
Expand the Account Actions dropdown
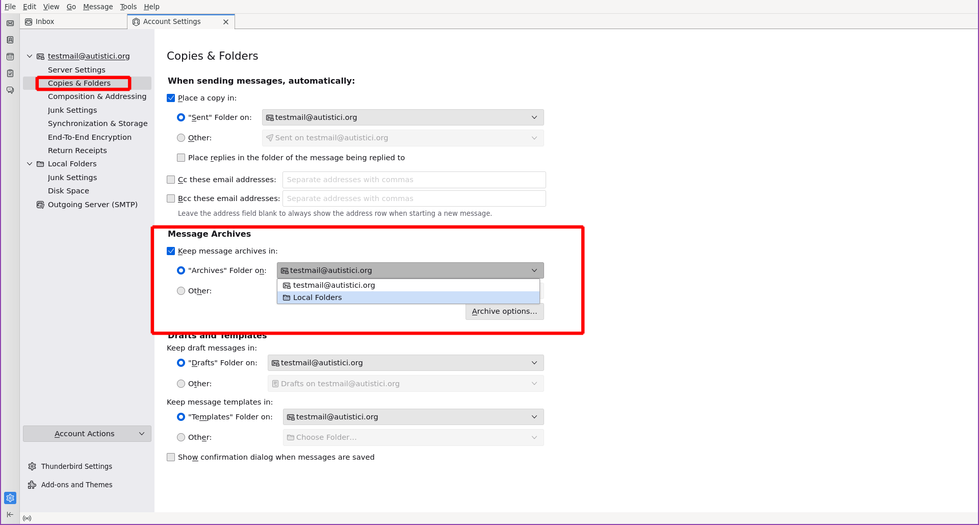(x=87, y=434)
